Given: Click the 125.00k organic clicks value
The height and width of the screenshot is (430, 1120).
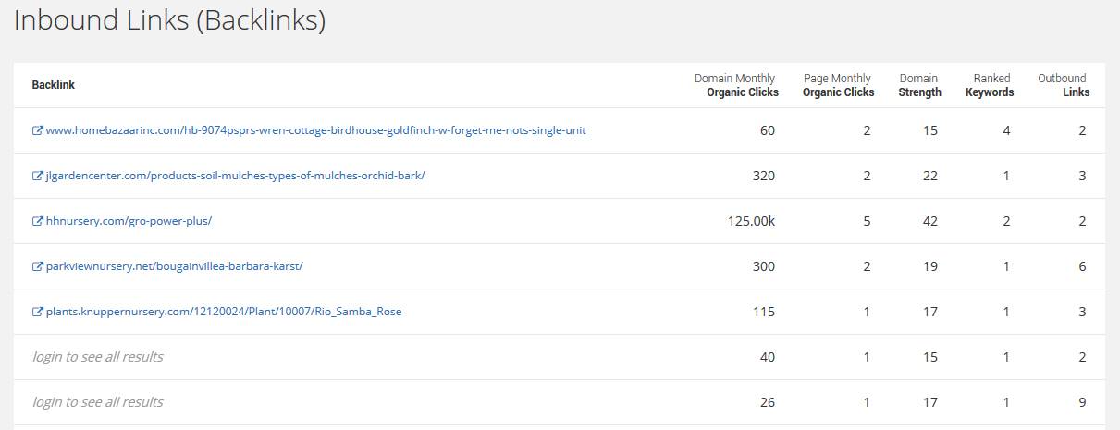Looking at the screenshot, I should [x=751, y=221].
